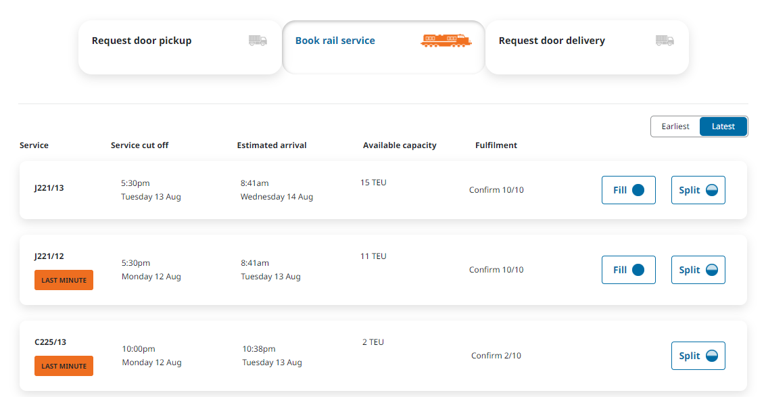Viewport: 766px width, 397px height.
Task: Click the half circle icon for C225/13 Split
Action: [711, 356]
